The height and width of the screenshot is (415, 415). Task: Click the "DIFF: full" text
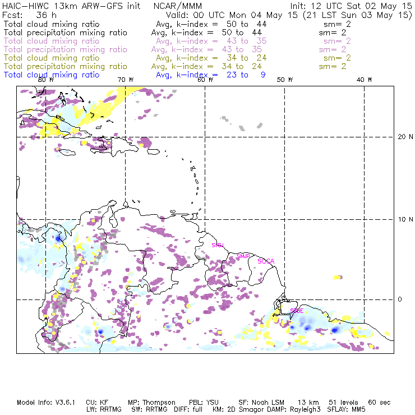pyautogui.click(x=188, y=409)
